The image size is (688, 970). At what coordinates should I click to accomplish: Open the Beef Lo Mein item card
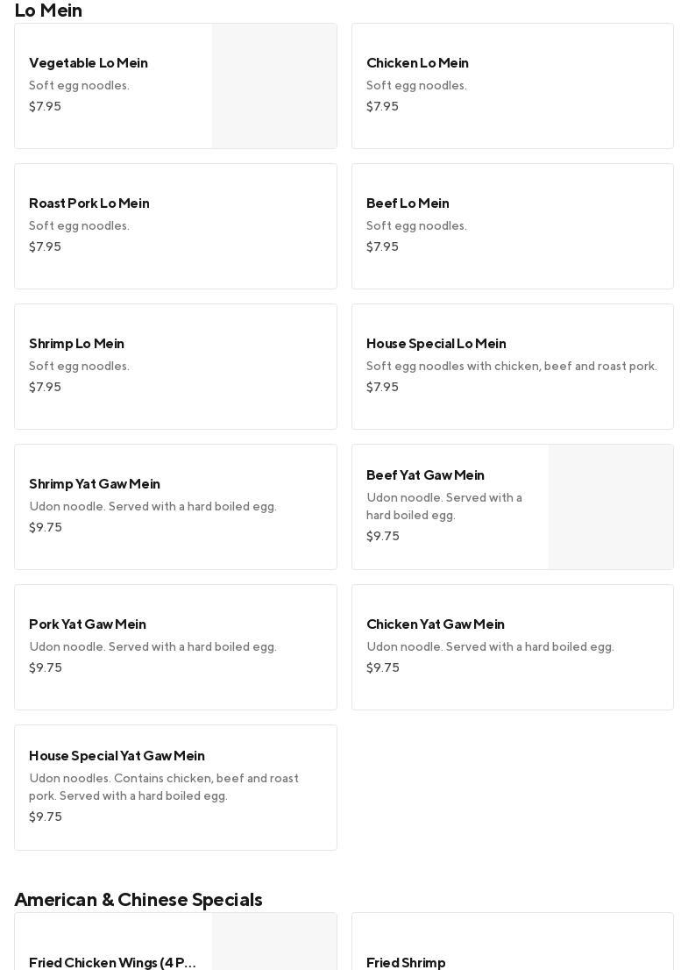coord(408,203)
